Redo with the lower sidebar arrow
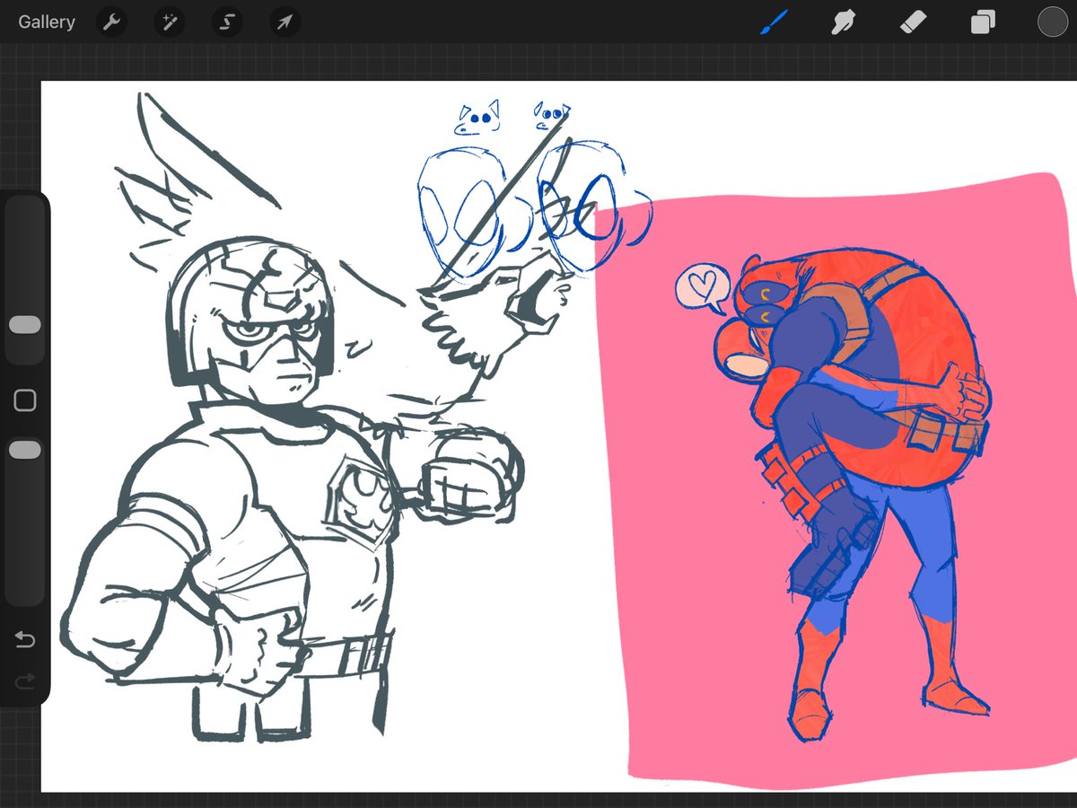 click(x=25, y=683)
